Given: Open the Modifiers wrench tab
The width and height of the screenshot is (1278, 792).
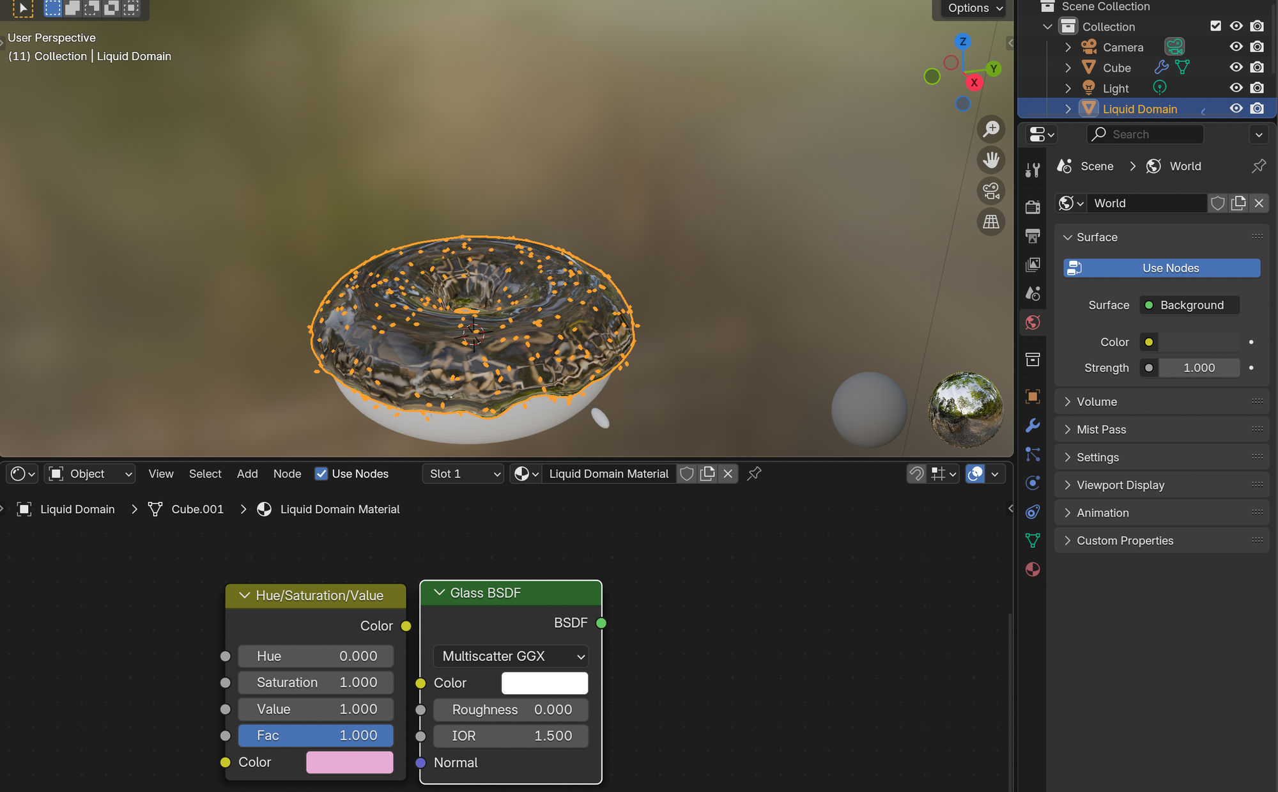Looking at the screenshot, I should click(1033, 425).
